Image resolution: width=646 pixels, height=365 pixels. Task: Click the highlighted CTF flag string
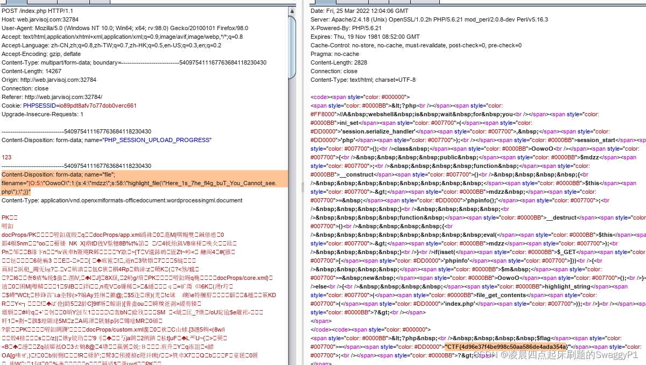(506, 347)
